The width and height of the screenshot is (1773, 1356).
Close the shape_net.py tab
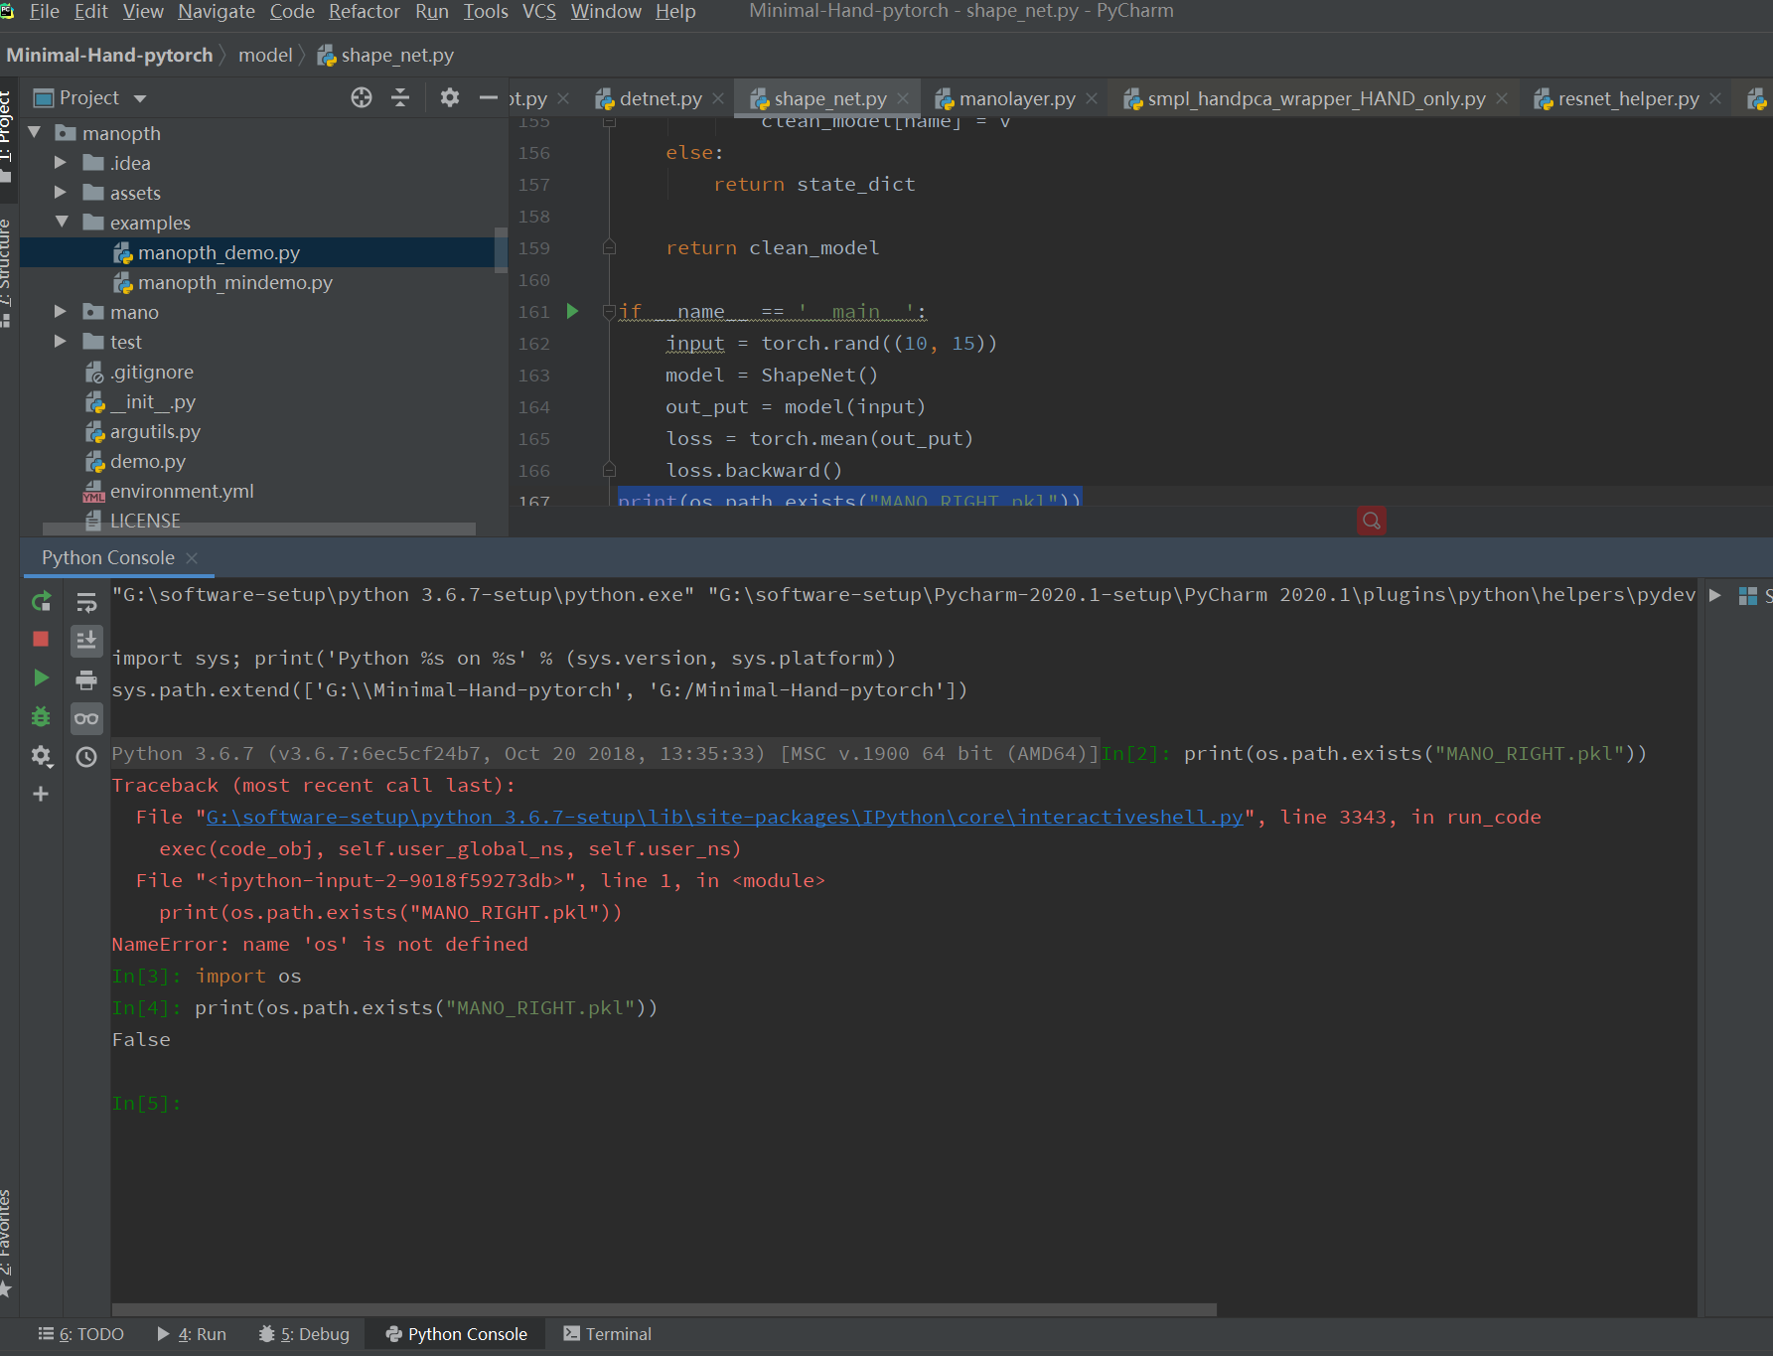(903, 98)
